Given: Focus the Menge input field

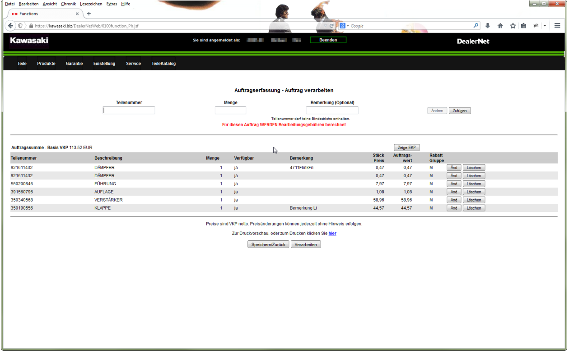Looking at the screenshot, I should (230, 110).
